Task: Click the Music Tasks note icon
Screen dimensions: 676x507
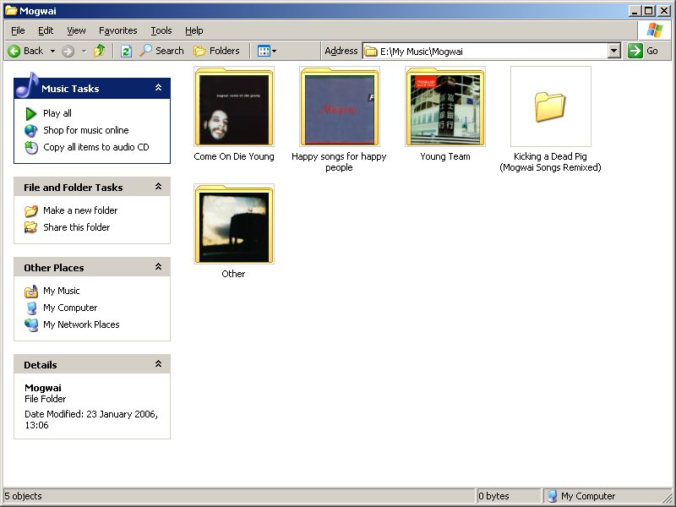Action: click(x=27, y=85)
